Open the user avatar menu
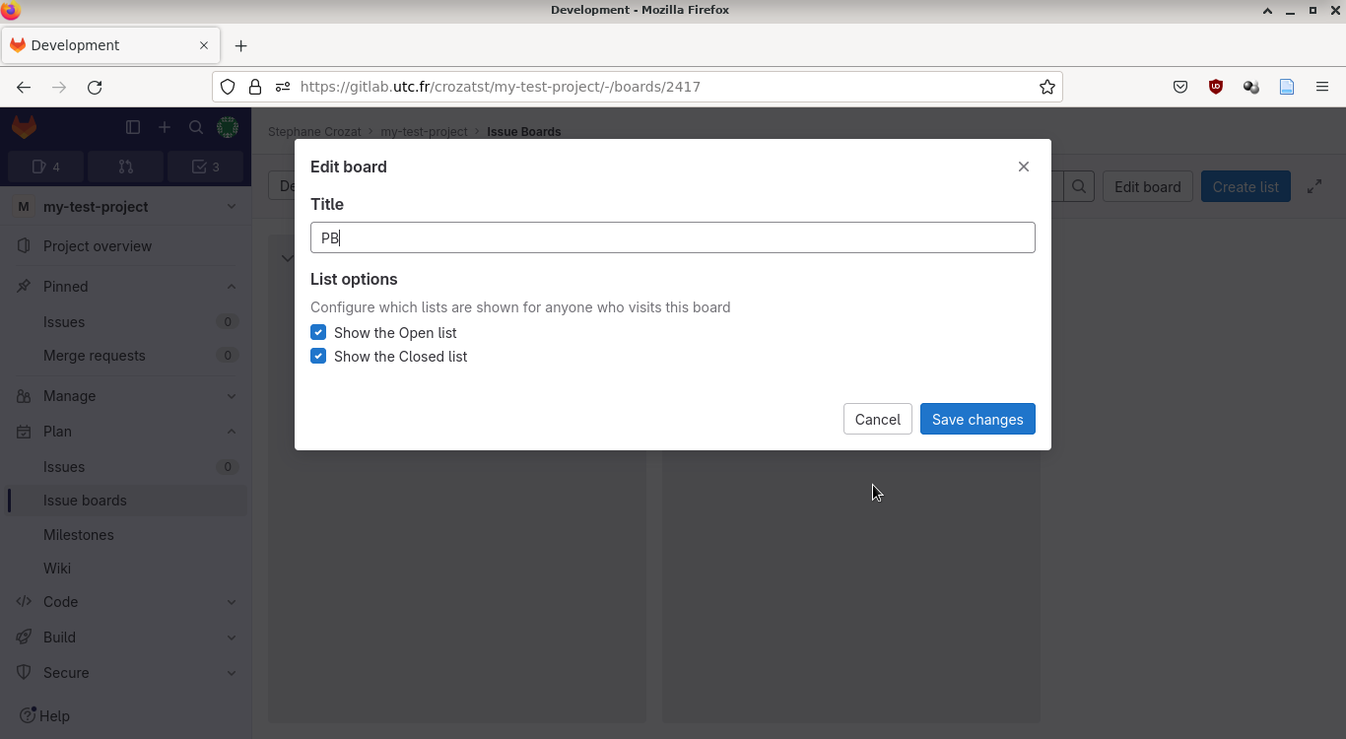 coord(228,127)
